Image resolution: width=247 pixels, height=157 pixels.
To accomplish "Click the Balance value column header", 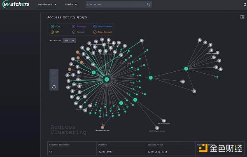I will [155, 145].
